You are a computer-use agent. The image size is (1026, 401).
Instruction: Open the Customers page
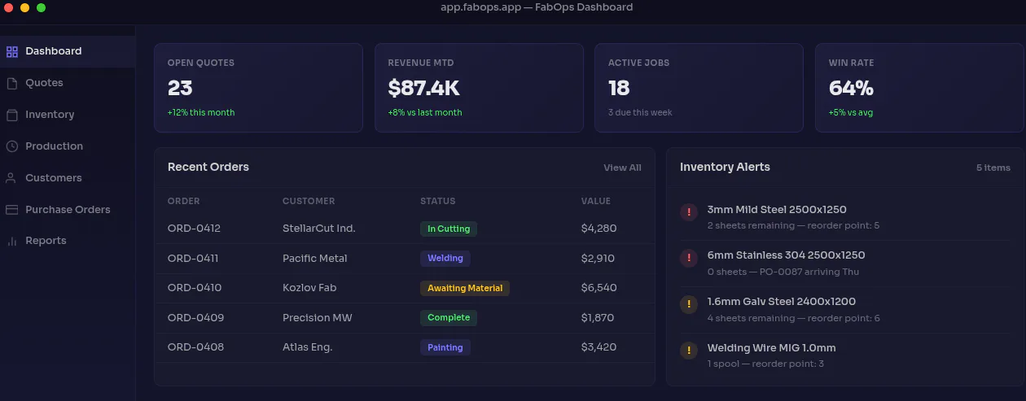(x=68, y=178)
